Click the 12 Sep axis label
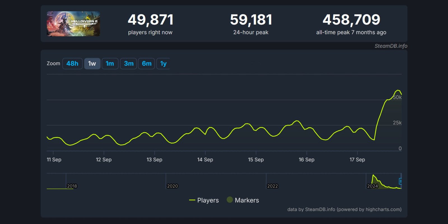This screenshot has height=224, width=448. pyautogui.click(x=104, y=160)
